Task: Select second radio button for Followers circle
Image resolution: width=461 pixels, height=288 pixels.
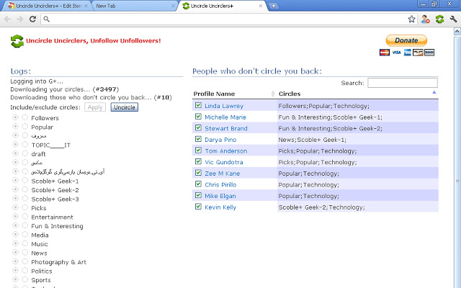Action: [x=25, y=117]
